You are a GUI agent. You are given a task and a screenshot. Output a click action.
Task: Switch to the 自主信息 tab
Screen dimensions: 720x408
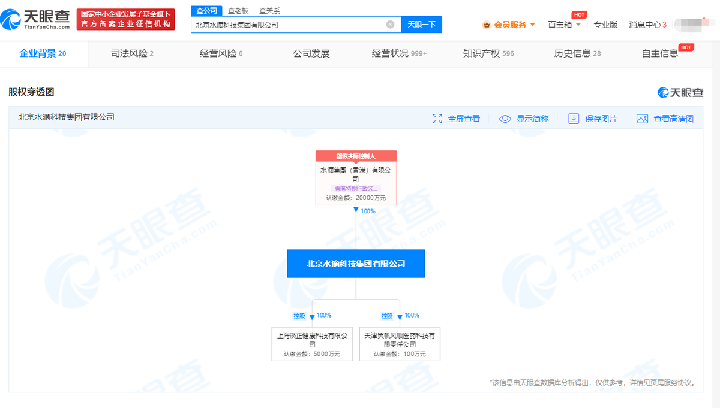coord(660,53)
